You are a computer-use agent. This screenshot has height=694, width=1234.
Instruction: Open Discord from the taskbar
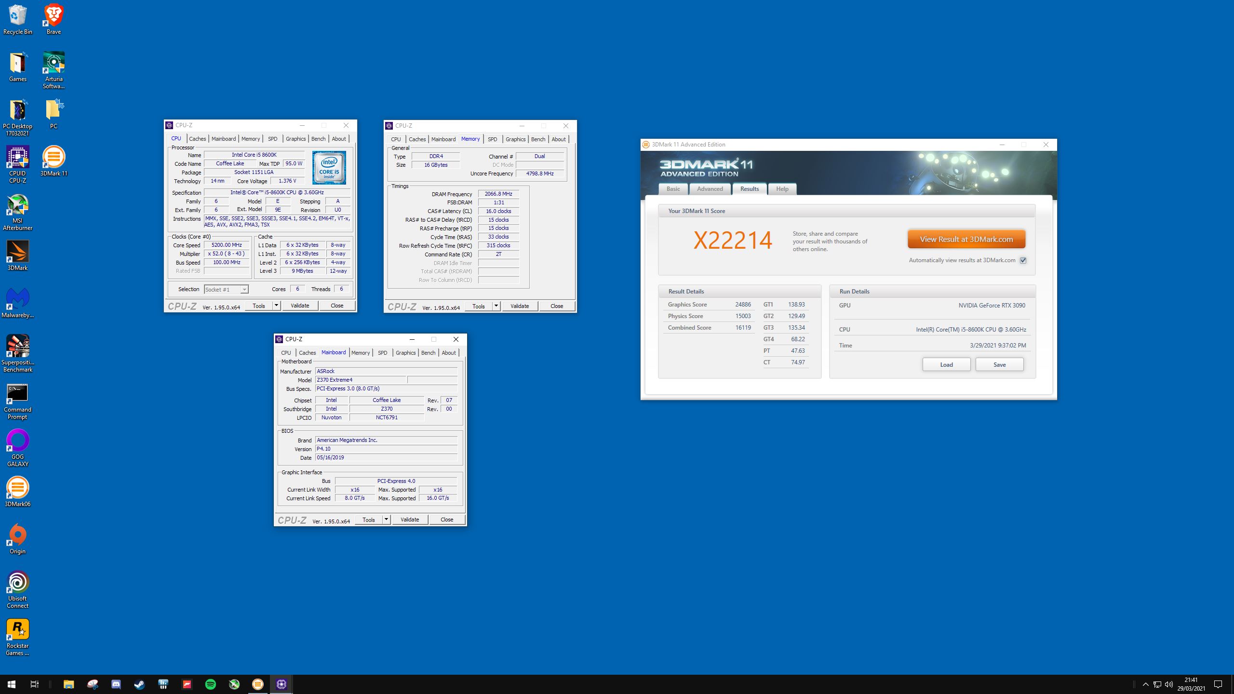(x=116, y=684)
